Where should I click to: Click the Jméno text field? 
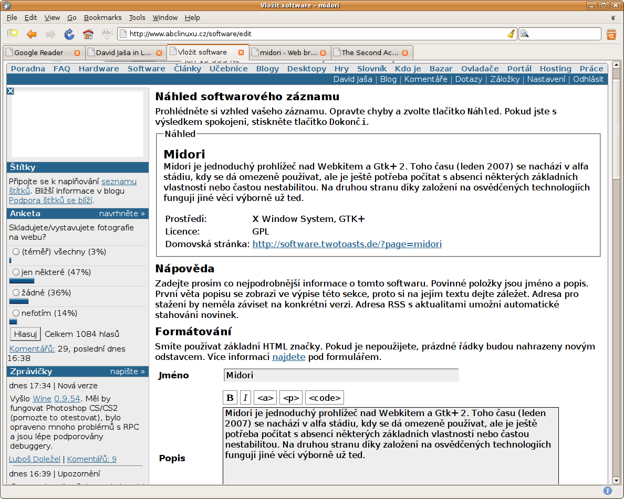(341, 375)
